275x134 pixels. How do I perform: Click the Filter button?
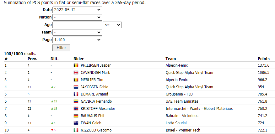click(62, 48)
